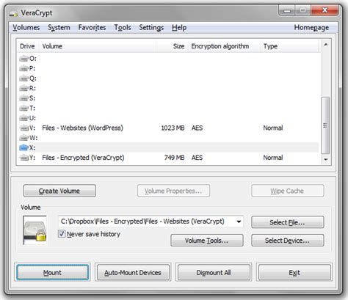This screenshot has height=300, width=348.
Task: Click the V: mounted drive icon
Action: click(23, 128)
